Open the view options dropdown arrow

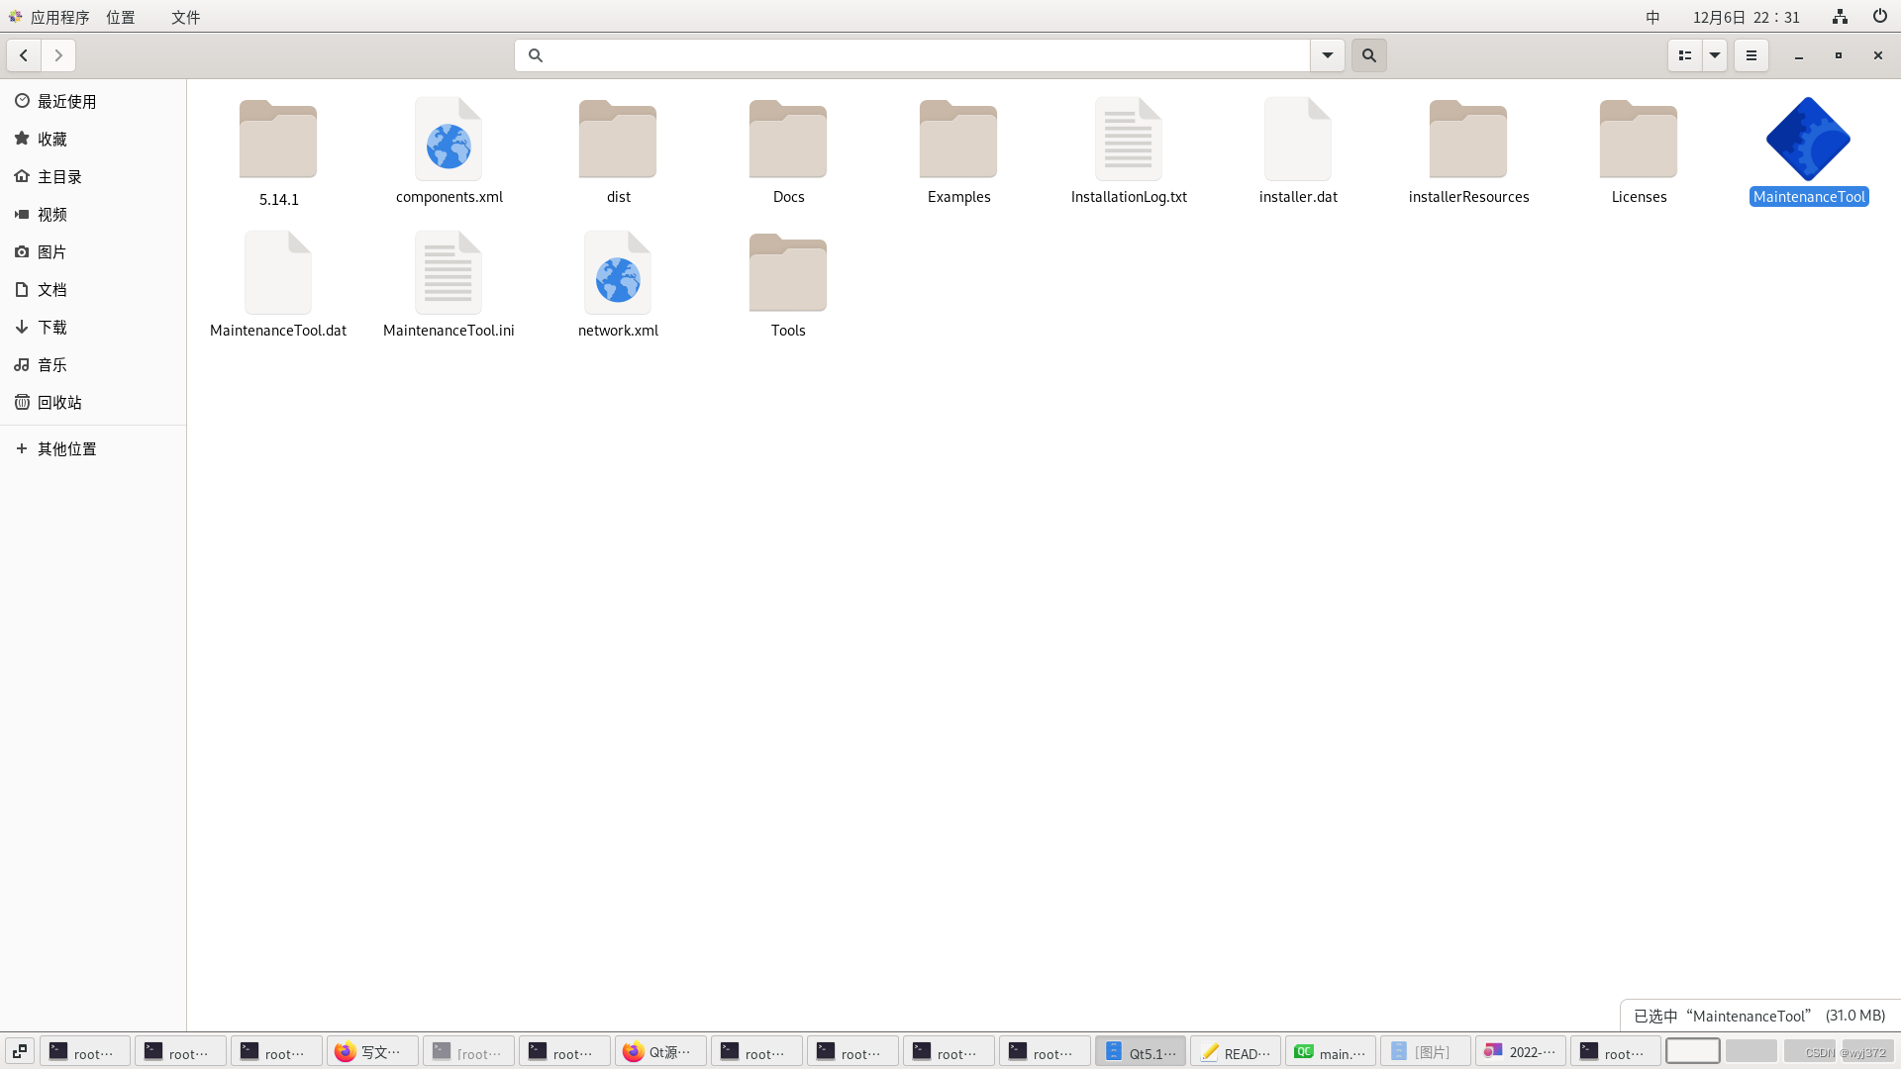(x=1715, y=55)
